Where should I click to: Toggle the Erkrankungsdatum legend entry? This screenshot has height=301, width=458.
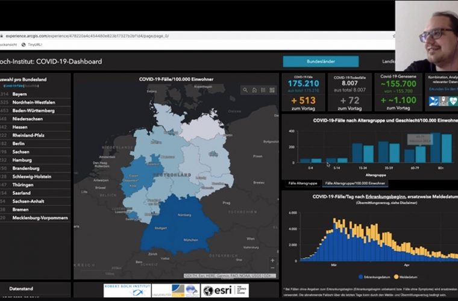click(x=377, y=277)
